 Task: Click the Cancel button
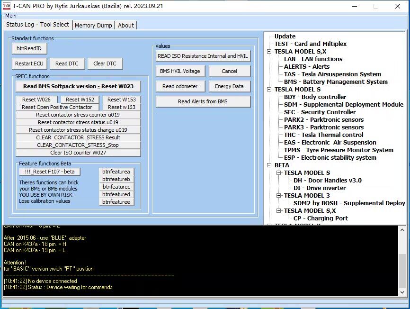point(229,71)
